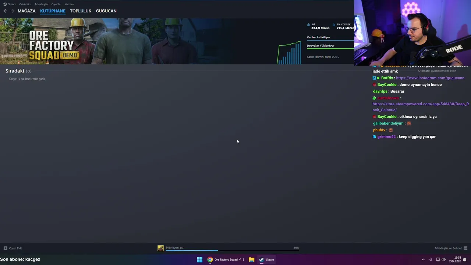Image resolution: width=471 pixels, height=265 pixels.
Task: Open the Arkadaşlar menu
Action: tap(41, 4)
